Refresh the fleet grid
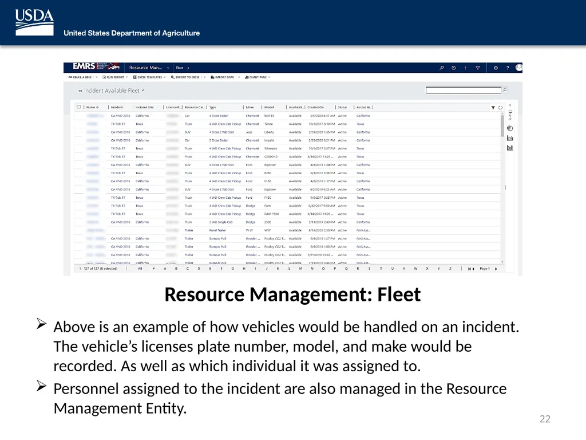This screenshot has width=586, height=440. tap(500, 108)
